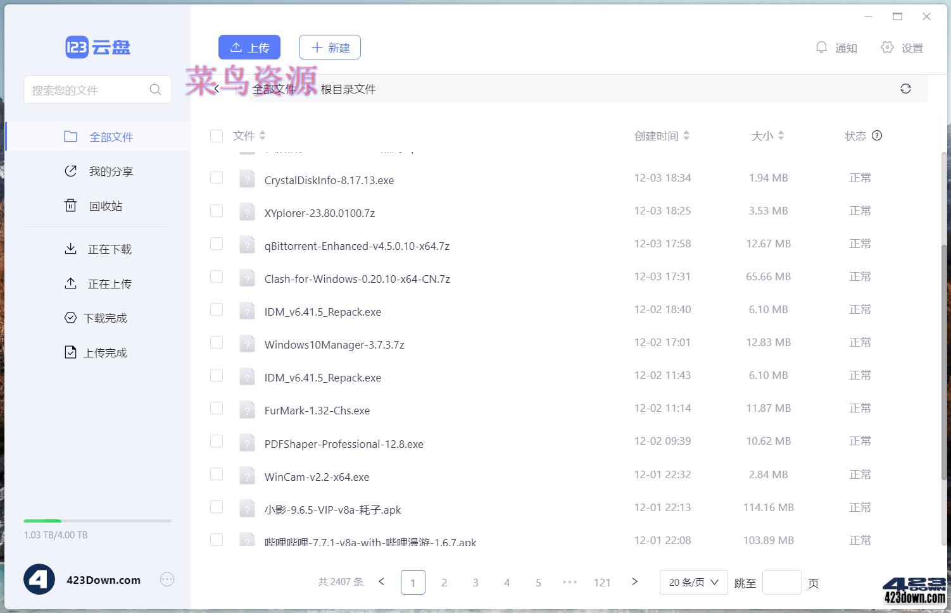Select the Clash-for-Windows file checkbox
This screenshot has width=951, height=613.
(217, 276)
